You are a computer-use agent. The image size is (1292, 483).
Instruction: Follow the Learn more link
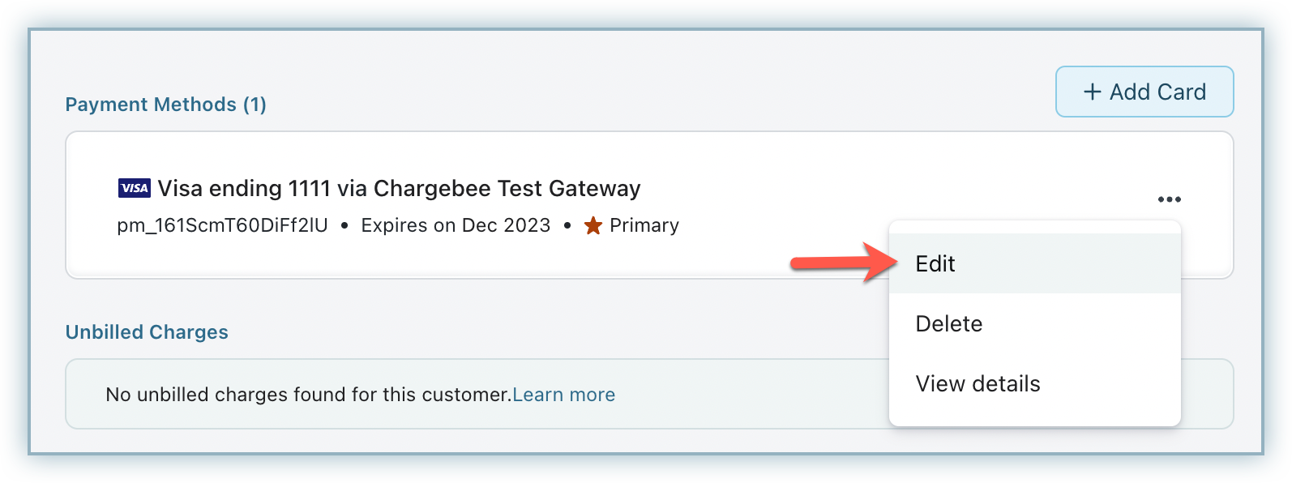[563, 395]
